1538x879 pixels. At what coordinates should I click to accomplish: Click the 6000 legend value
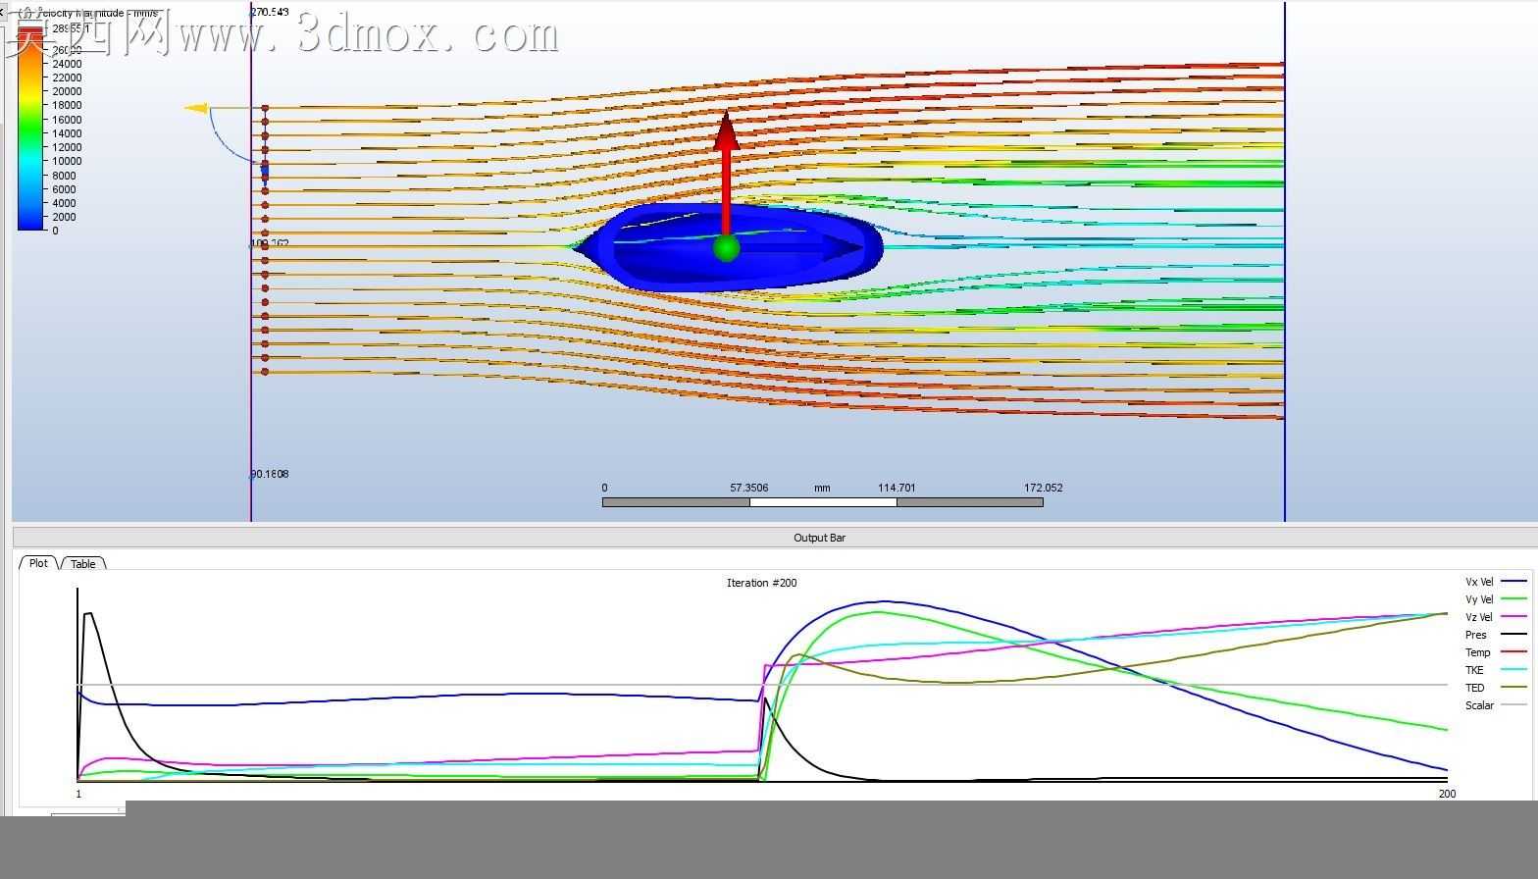coord(64,189)
